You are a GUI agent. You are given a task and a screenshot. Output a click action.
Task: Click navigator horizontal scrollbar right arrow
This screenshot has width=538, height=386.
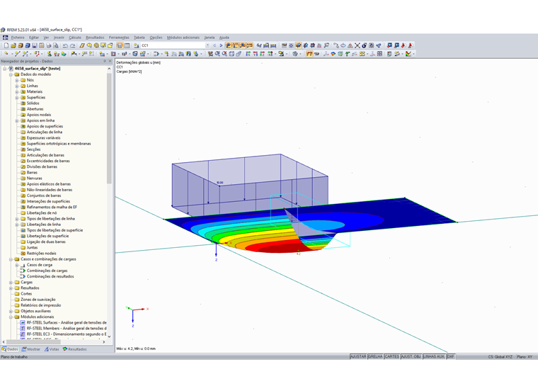[103, 342]
